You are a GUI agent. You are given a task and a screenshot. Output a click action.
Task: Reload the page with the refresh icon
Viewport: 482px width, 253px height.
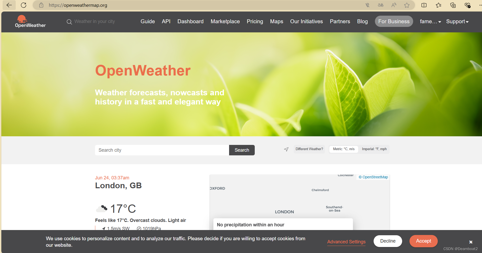point(24,5)
